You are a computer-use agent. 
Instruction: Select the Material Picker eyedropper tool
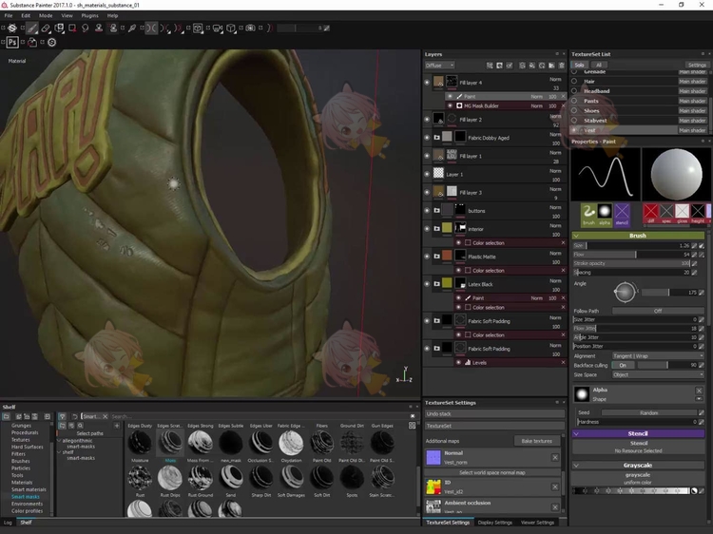[132, 29]
